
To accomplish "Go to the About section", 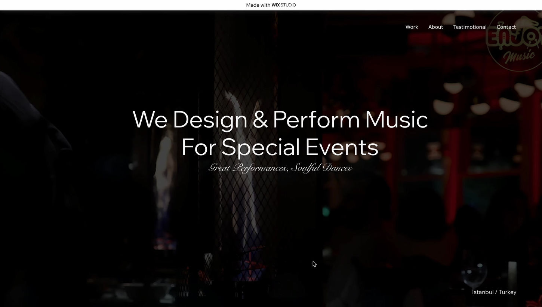I will point(435,27).
